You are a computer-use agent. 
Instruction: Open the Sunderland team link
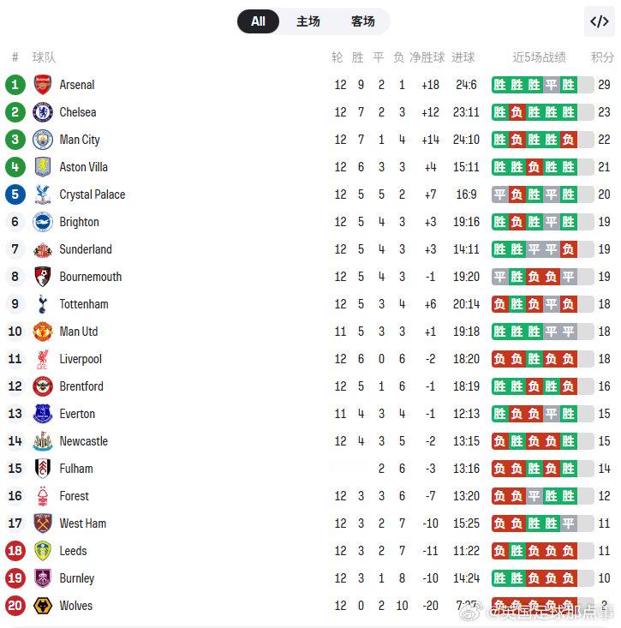[86, 249]
